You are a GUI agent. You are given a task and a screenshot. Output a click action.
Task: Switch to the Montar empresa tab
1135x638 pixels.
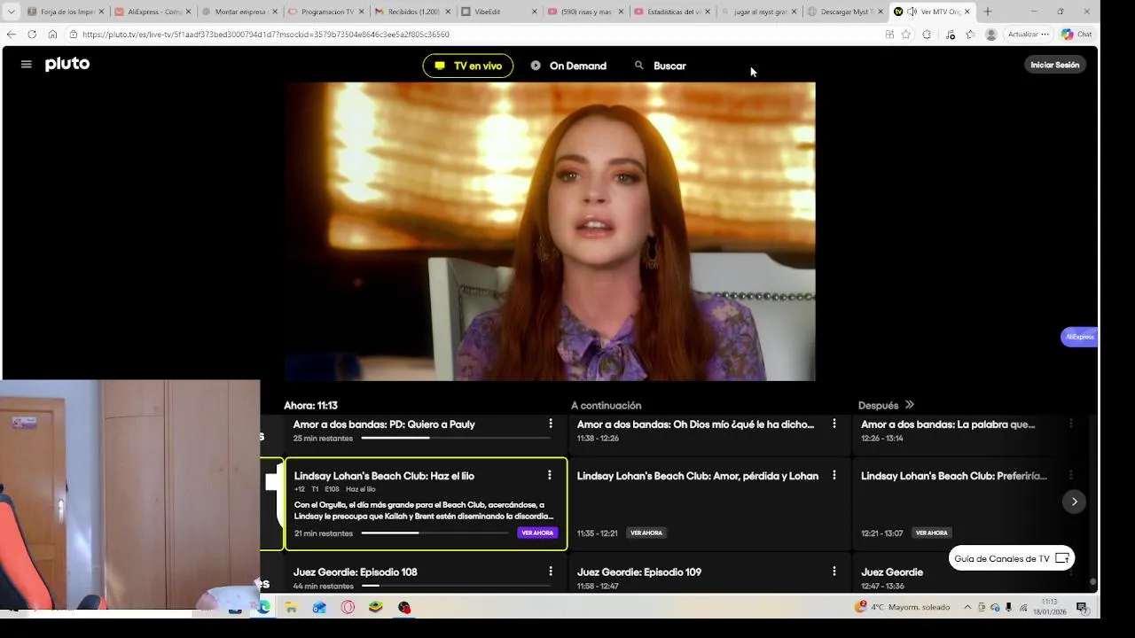click(x=239, y=12)
